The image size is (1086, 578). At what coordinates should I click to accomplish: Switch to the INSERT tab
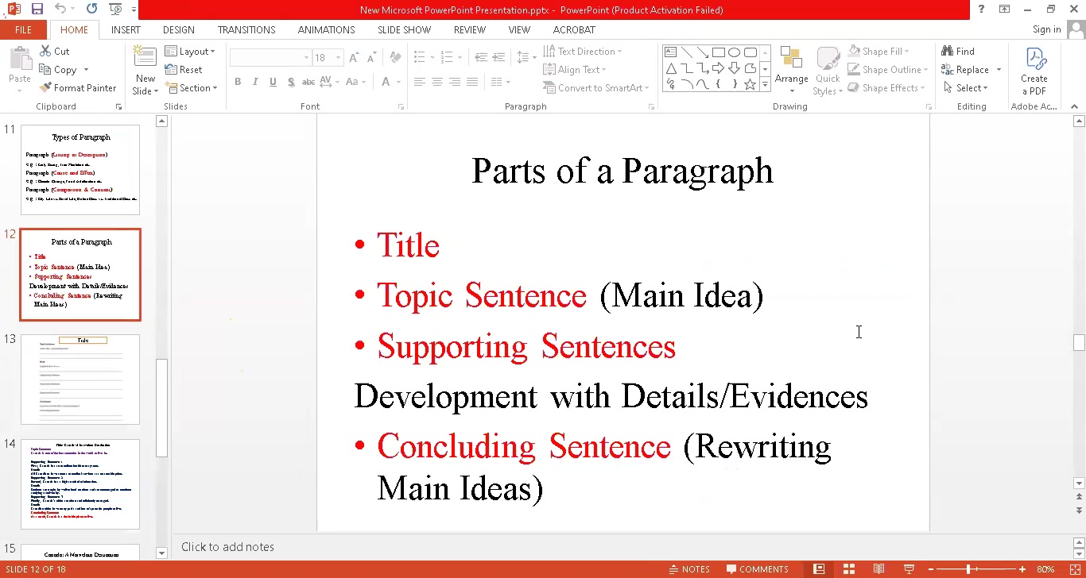126,29
